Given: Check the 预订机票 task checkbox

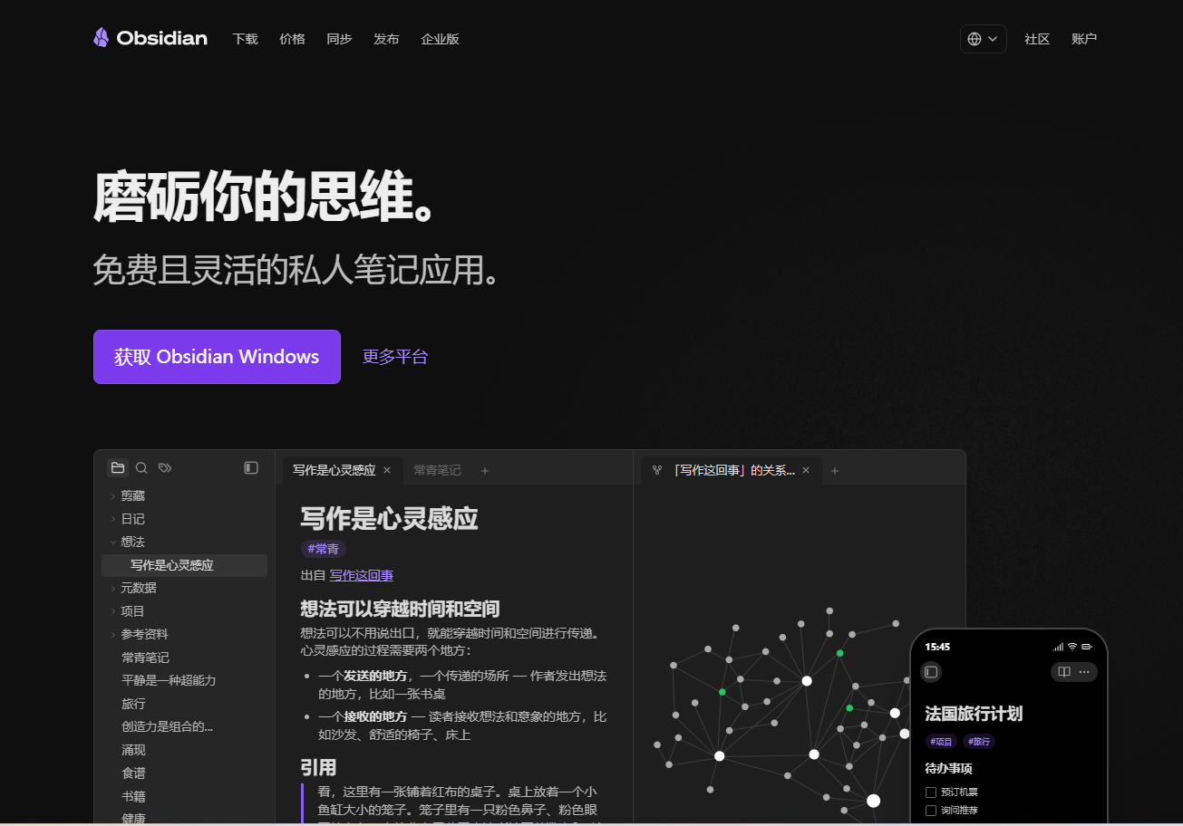Looking at the screenshot, I should 931,792.
